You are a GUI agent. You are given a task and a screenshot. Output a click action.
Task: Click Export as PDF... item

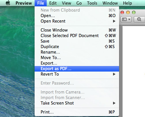tap(77, 69)
